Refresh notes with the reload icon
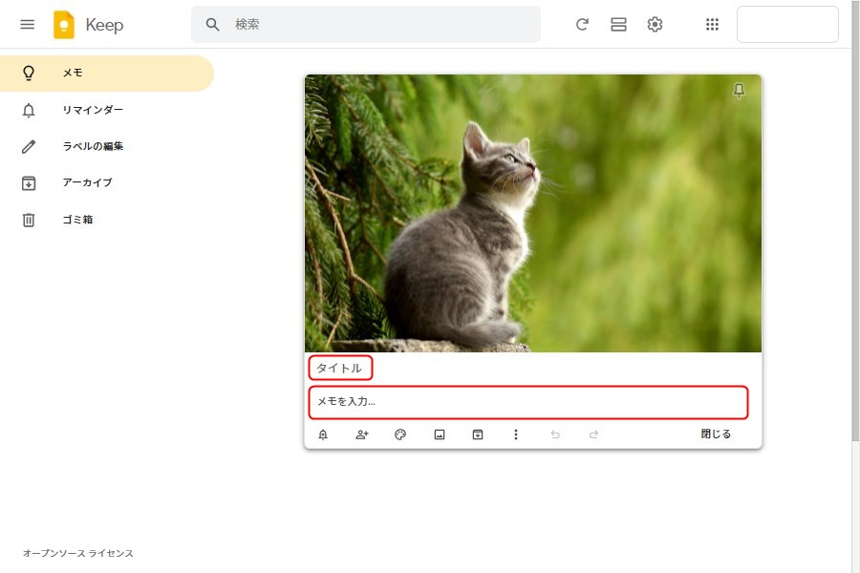860x573 pixels. (582, 25)
